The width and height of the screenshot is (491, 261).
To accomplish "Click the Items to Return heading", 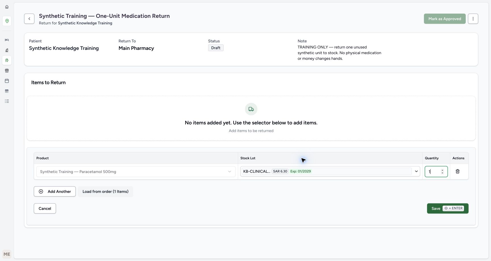I will (x=48, y=82).
